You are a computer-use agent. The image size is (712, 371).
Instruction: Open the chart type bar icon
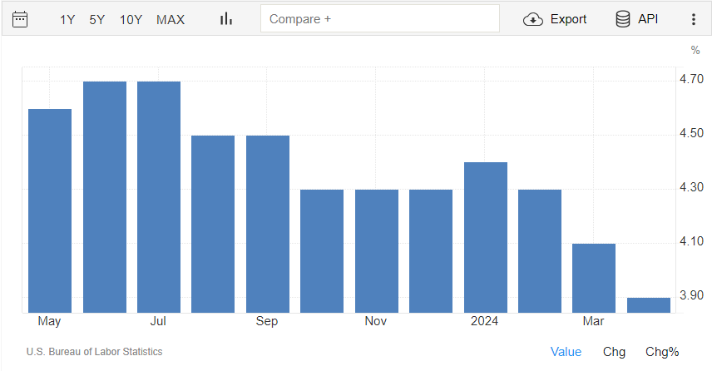coord(226,19)
